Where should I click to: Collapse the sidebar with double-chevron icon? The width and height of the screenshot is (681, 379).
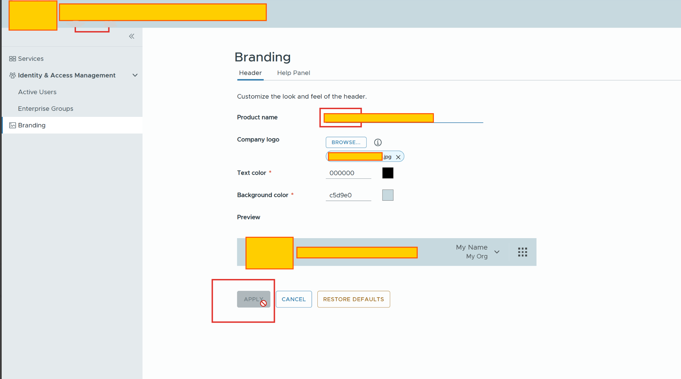point(131,36)
